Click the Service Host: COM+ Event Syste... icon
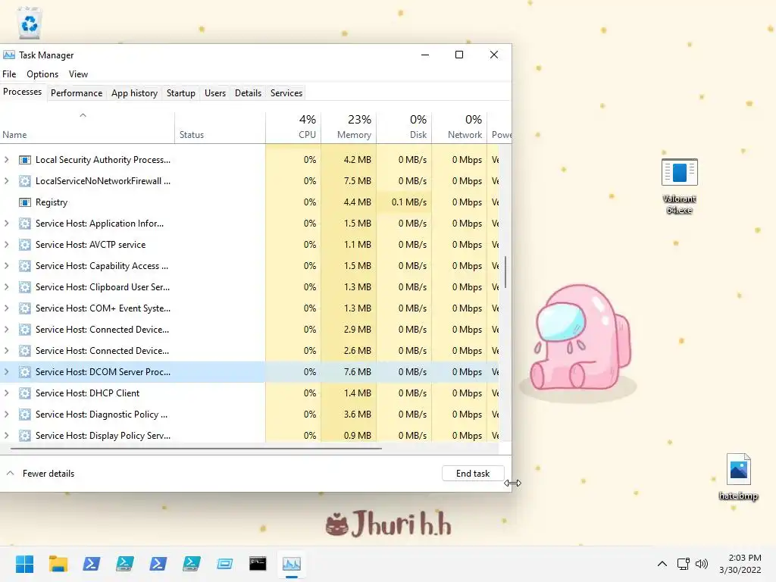This screenshot has height=582, width=776. (25, 308)
